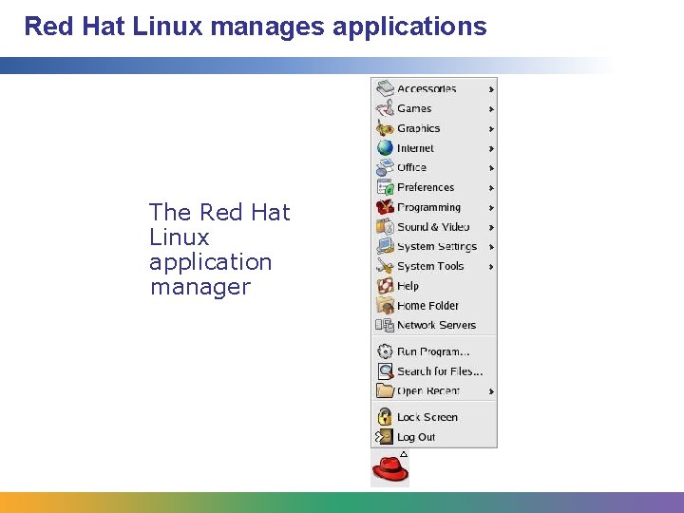Select the Office menu entry

click(x=434, y=167)
